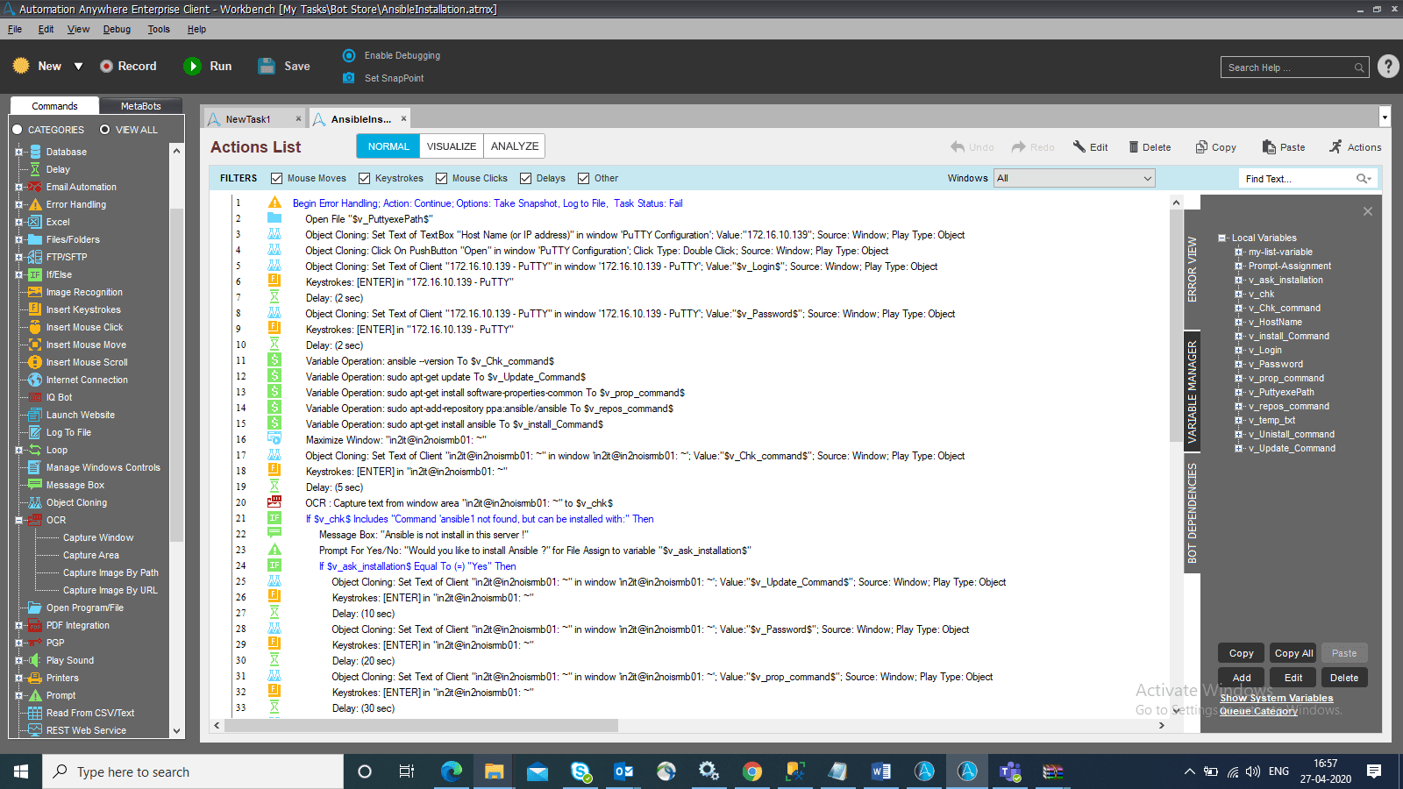Image resolution: width=1403 pixels, height=789 pixels.
Task: Open Show System Variables link
Action: point(1277,698)
